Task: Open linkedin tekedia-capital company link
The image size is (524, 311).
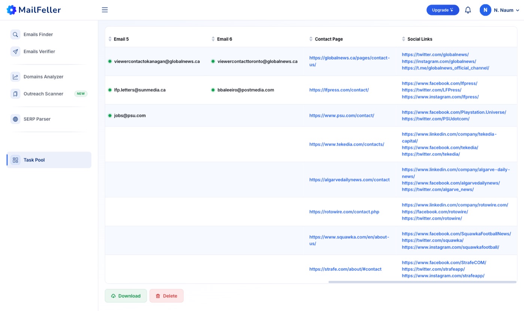Action: pos(449,138)
